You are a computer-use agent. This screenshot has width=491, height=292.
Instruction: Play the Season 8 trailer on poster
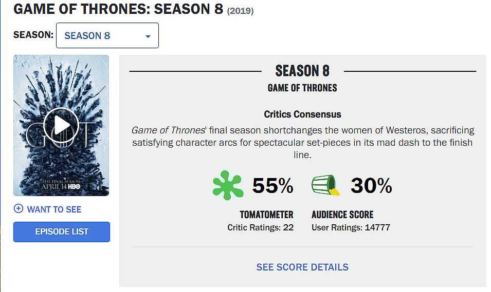pyautogui.click(x=61, y=125)
